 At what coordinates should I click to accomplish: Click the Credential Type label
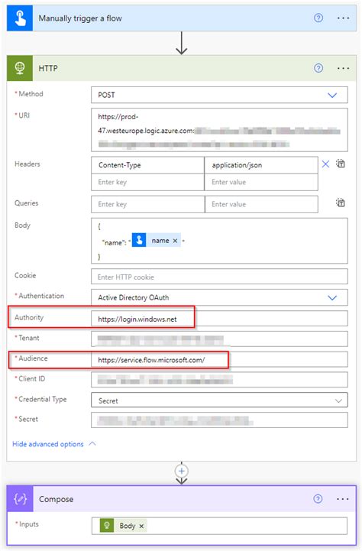tap(42, 399)
